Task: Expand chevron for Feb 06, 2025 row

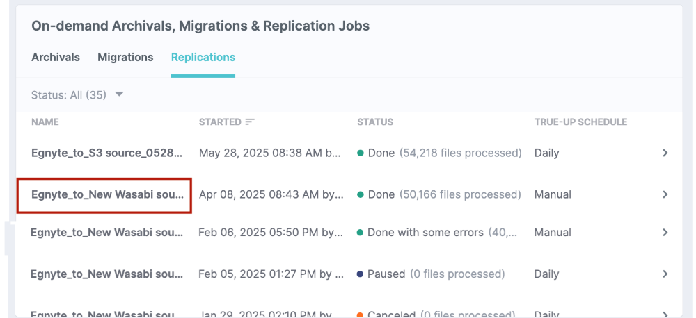Action: coord(665,232)
